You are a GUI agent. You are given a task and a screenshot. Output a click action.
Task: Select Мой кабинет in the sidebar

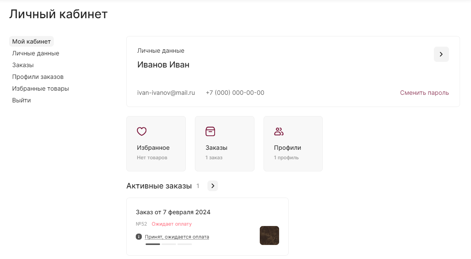(31, 41)
